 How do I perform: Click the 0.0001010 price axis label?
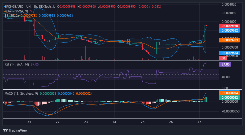click(x=229, y=13)
